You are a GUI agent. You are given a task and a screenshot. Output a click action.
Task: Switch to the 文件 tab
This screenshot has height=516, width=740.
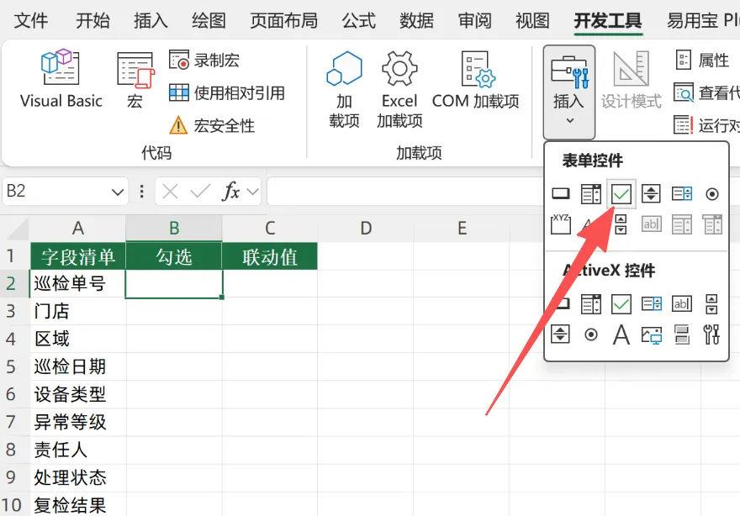31,21
